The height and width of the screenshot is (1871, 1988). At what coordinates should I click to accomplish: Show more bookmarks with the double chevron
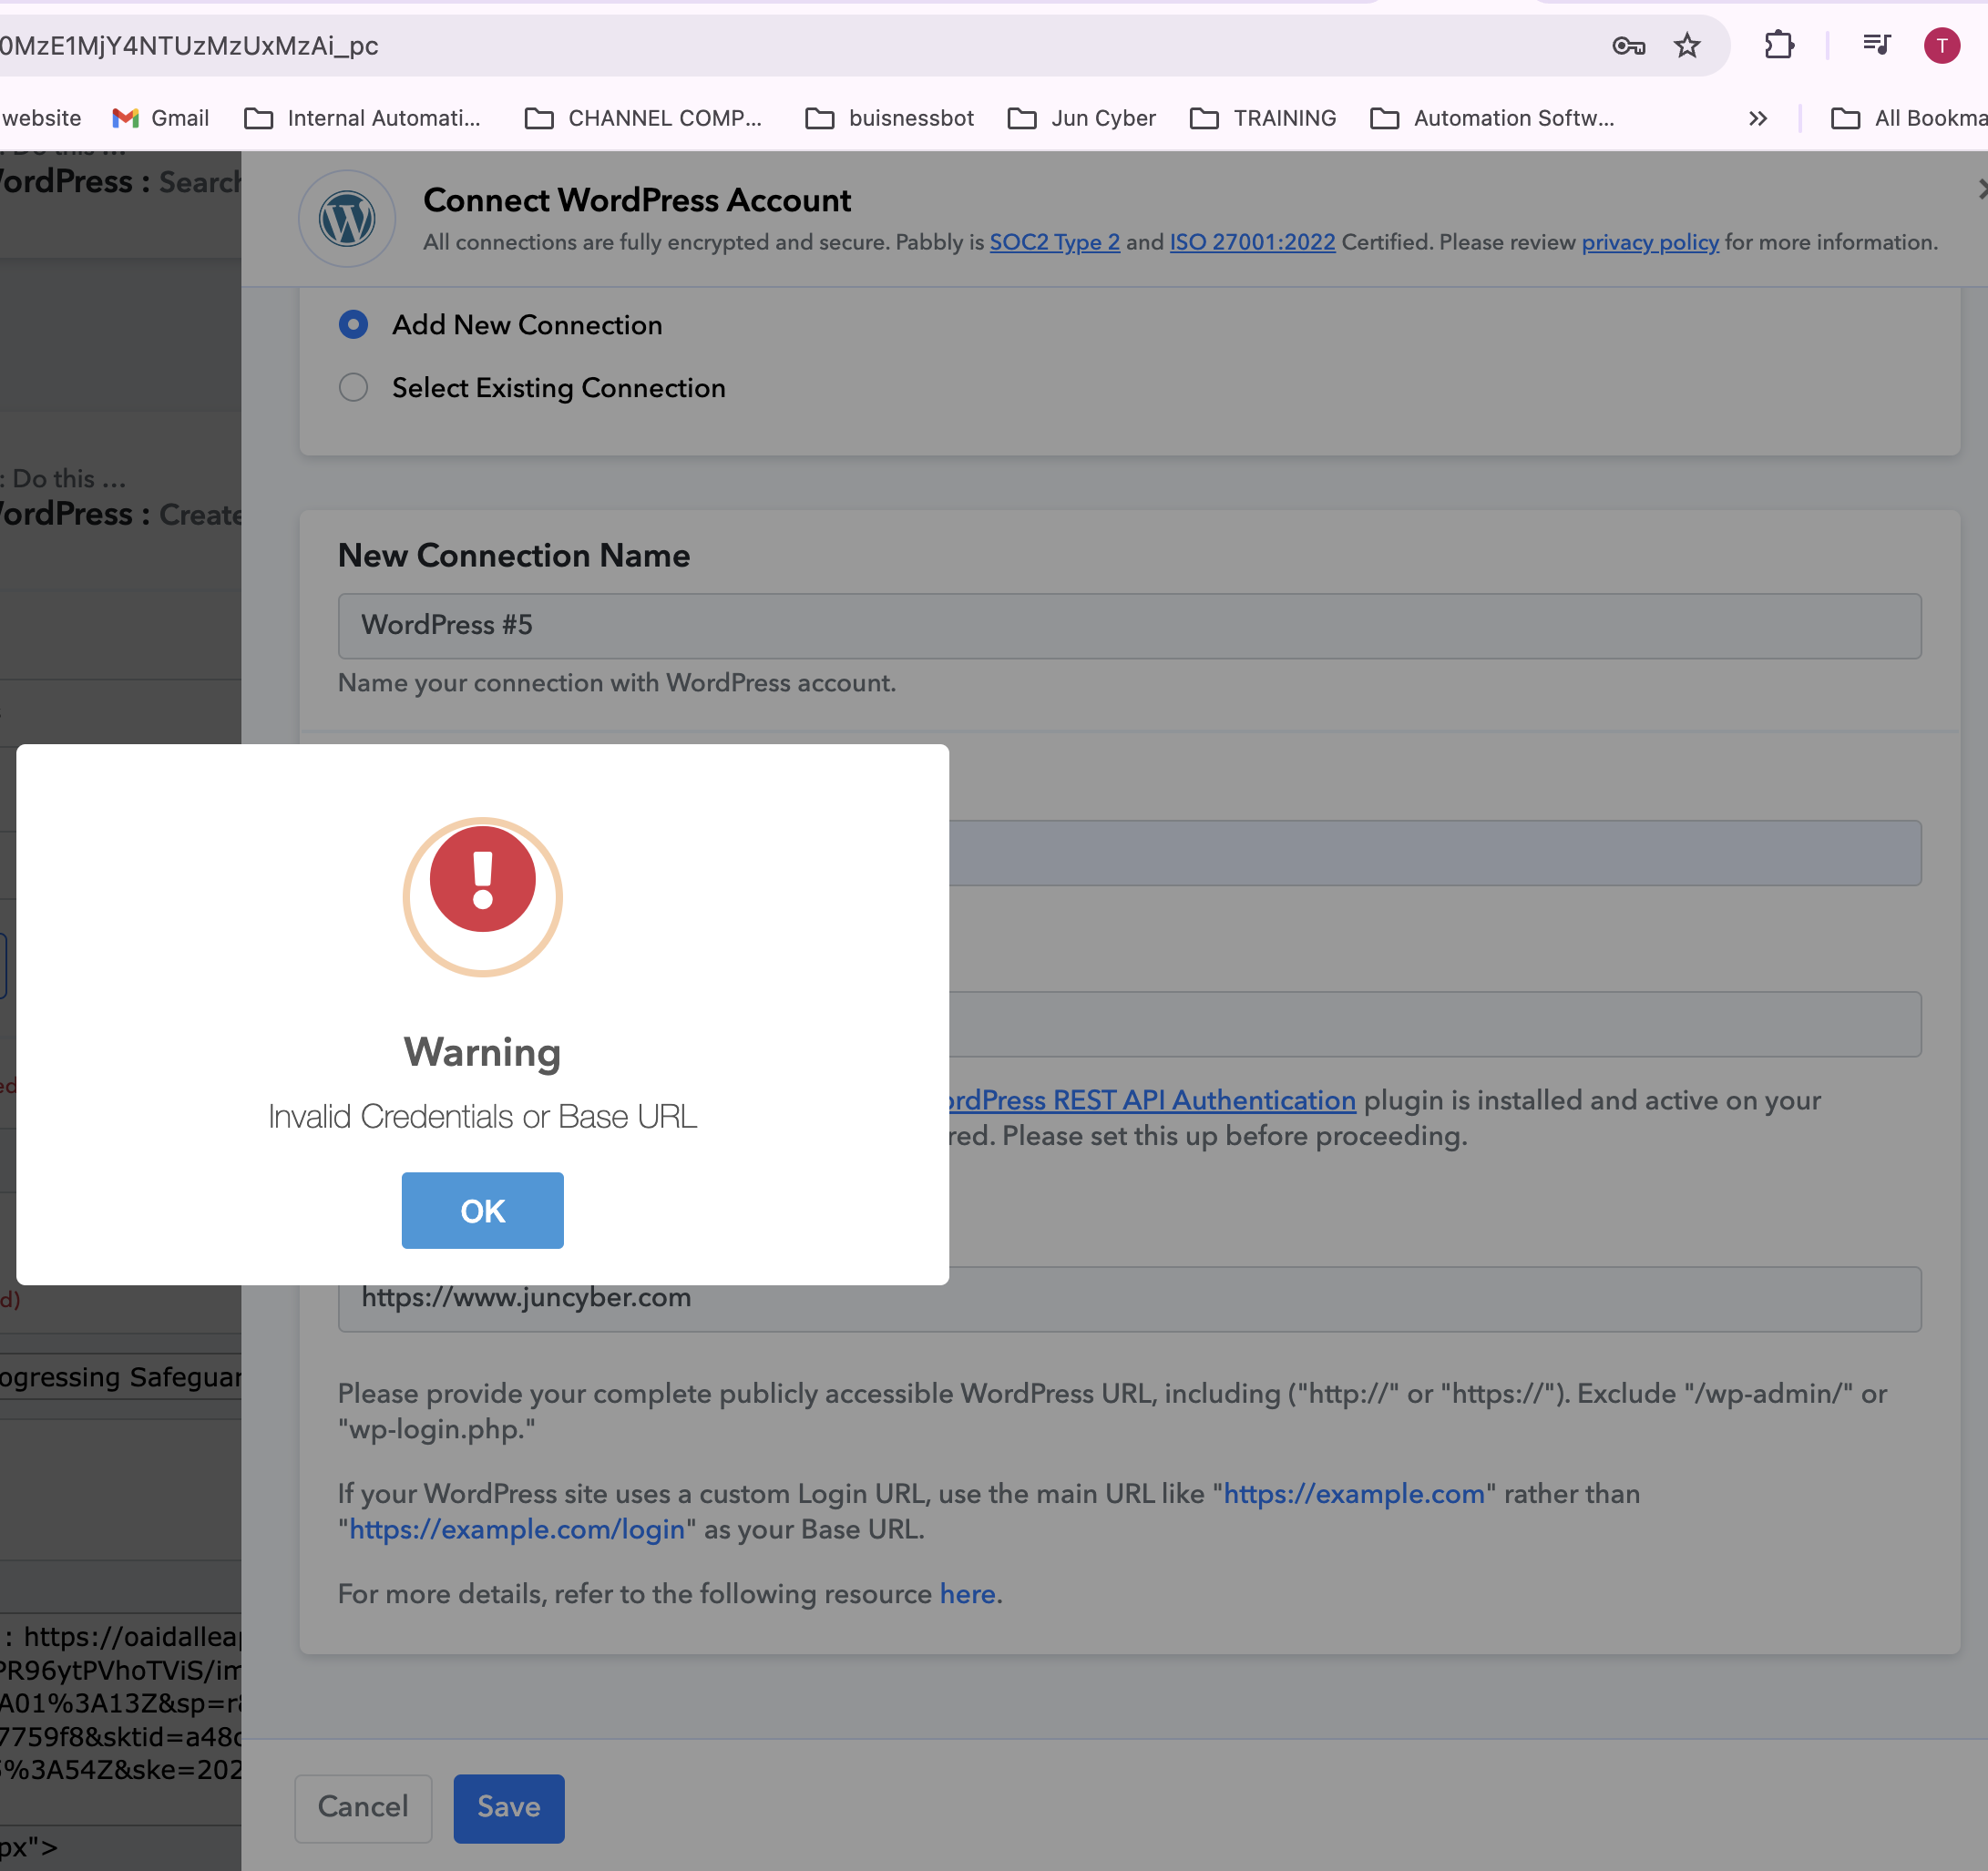click(1758, 118)
